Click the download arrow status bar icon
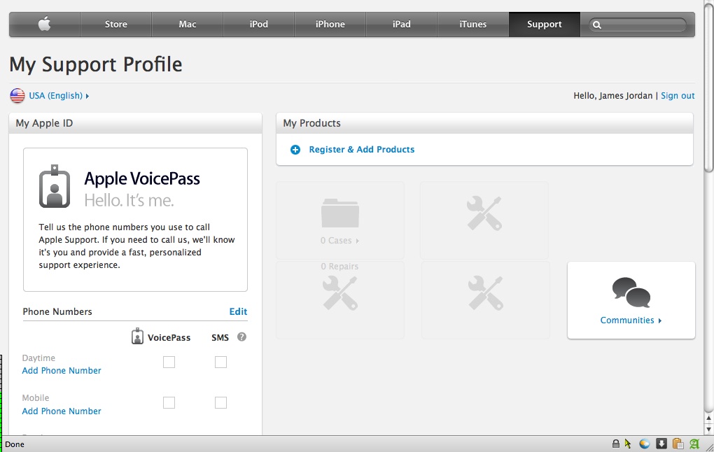The image size is (714, 452). click(661, 444)
